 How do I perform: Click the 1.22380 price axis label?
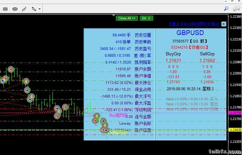pos(236,17)
